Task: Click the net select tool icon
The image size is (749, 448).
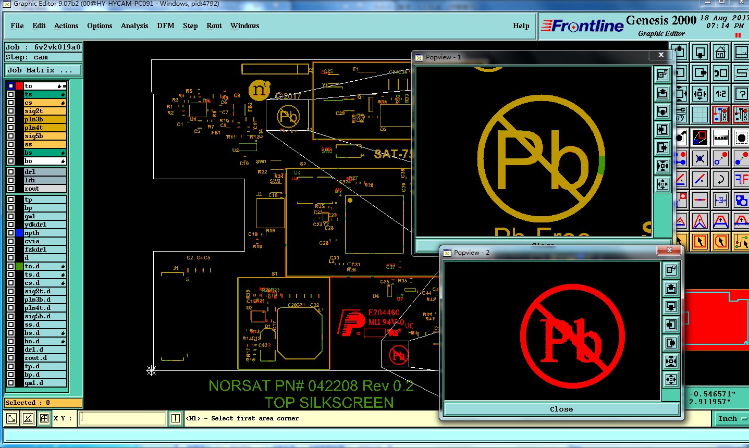Action: coord(742,242)
